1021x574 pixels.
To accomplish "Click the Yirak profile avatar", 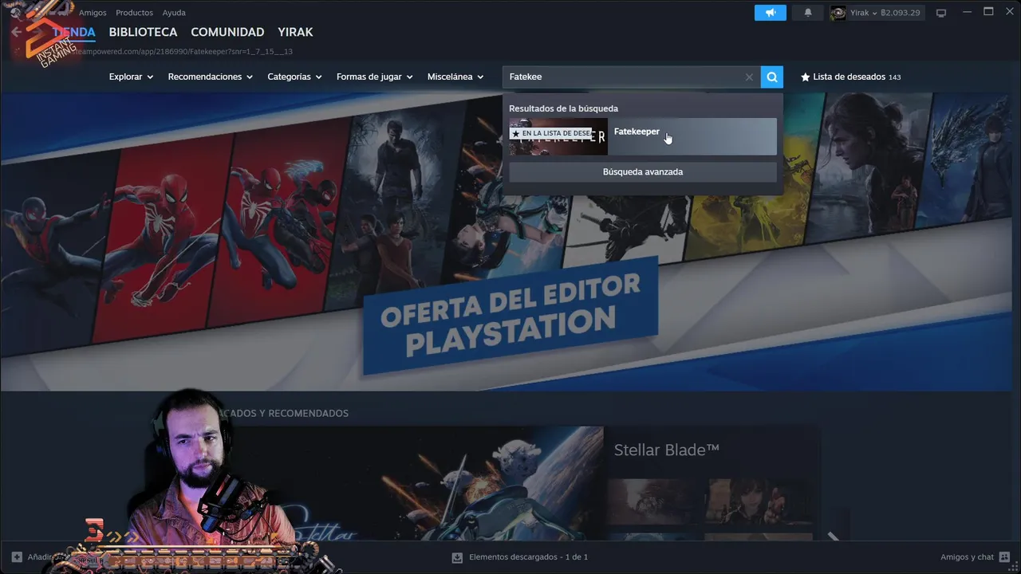I will 838,13.
